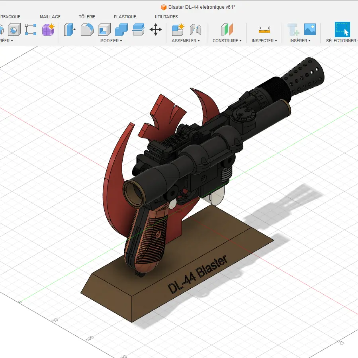Screen dimensions: 358x358
Task: Click the New Component icon
Action: pyautogui.click(x=178, y=29)
